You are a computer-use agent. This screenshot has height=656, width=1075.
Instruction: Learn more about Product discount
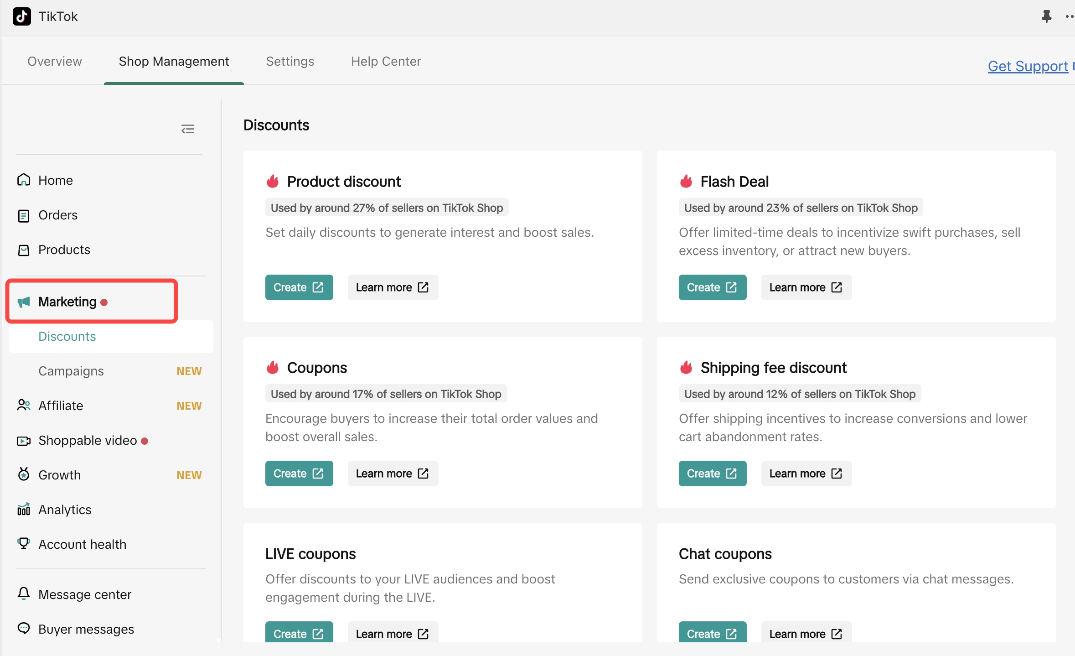pos(393,287)
